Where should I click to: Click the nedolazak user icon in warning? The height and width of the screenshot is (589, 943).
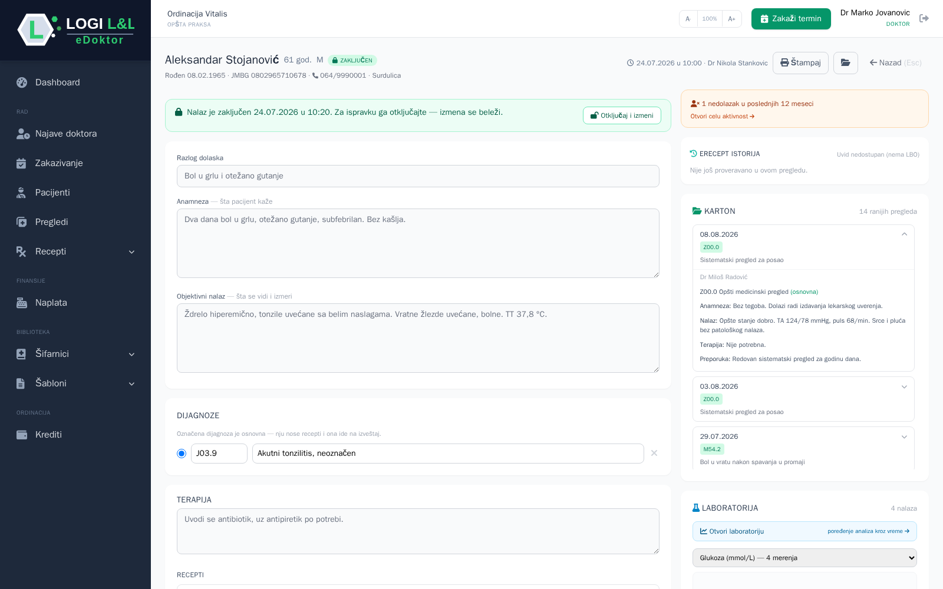tap(695, 104)
